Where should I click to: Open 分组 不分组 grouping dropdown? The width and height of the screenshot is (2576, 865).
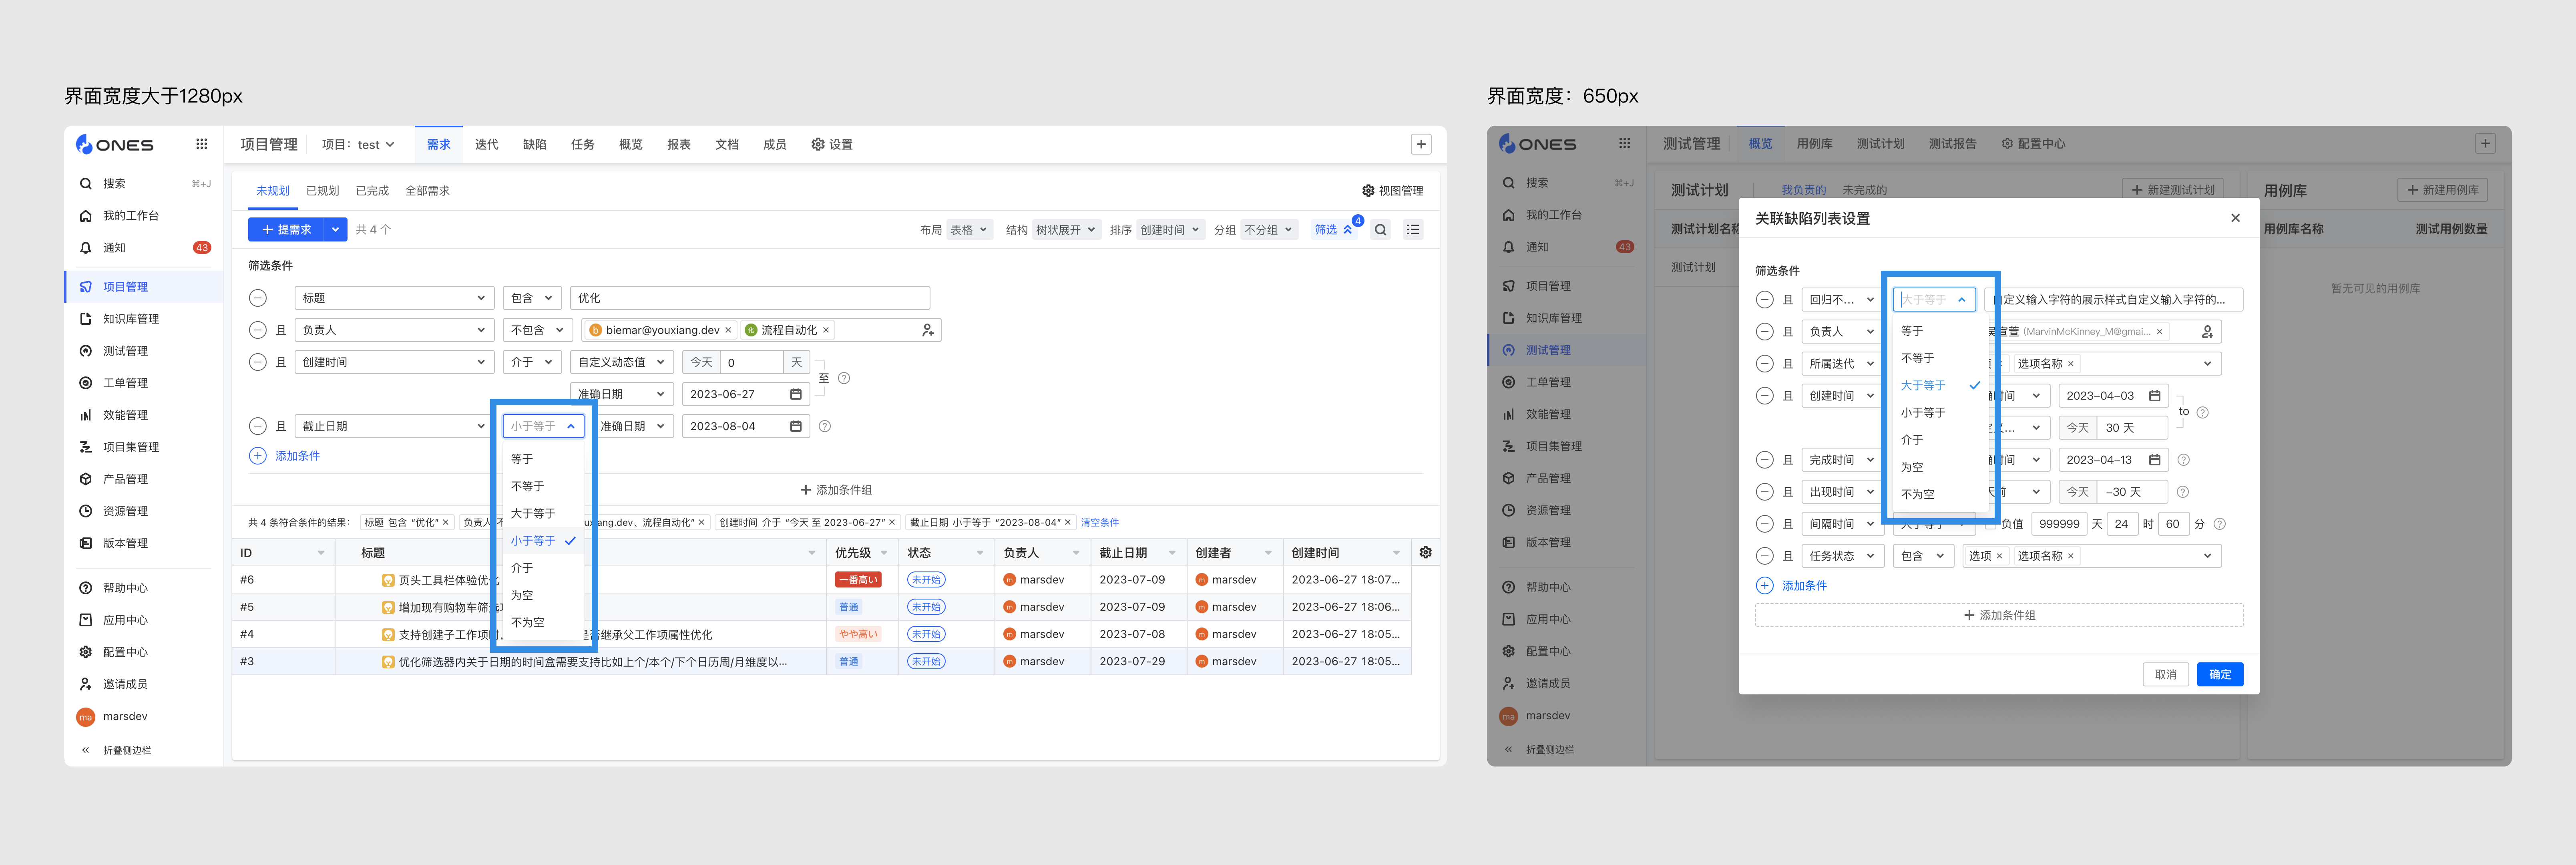pos(1269,230)
